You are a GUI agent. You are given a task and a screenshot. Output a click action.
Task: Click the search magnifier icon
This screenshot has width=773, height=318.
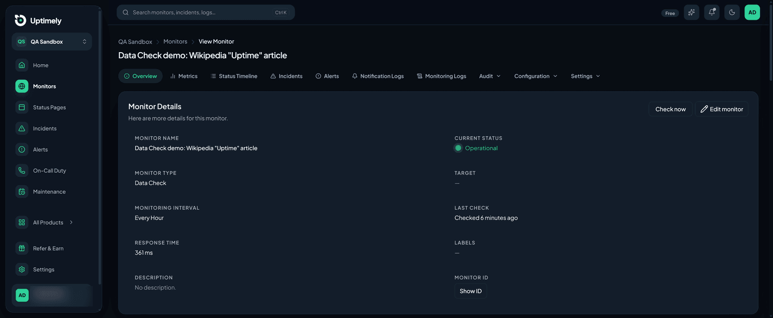[126, 13]
